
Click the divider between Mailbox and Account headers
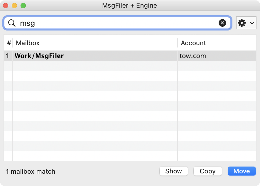[178, 43]
